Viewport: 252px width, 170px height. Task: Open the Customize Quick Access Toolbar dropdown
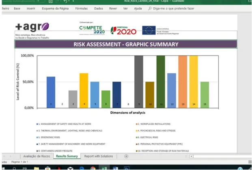pos(73,1)
